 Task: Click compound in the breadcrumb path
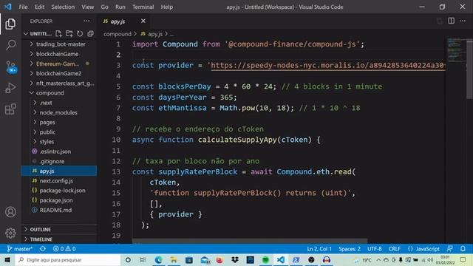[x=118, y=34]
